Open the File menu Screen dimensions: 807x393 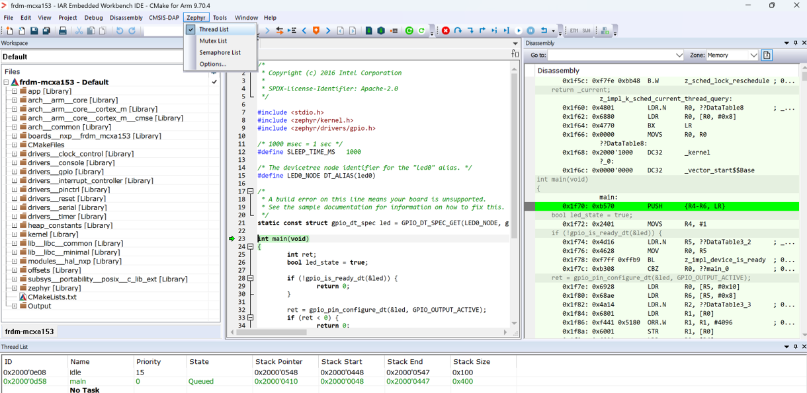click(9, 18)
